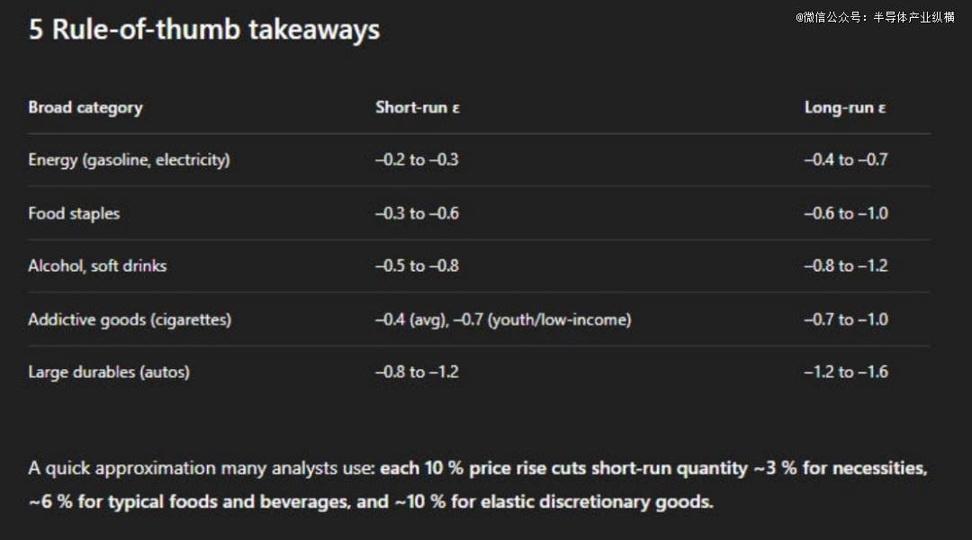
Task: Click Large durables long-run value −1.2 to −1.6
Action: (x=845, y=372)
